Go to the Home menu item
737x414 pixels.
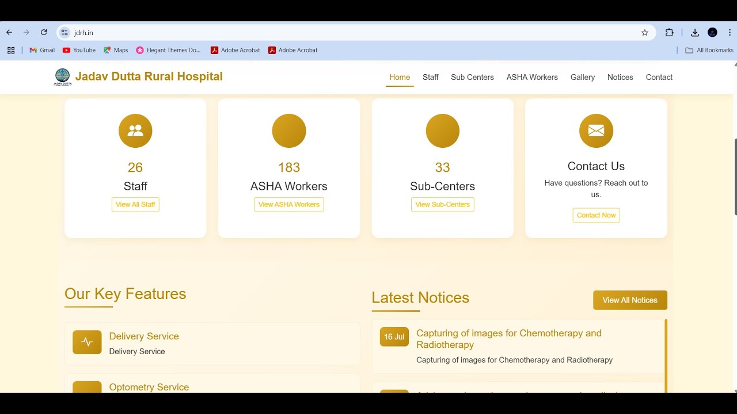click(x=400, y=77)
